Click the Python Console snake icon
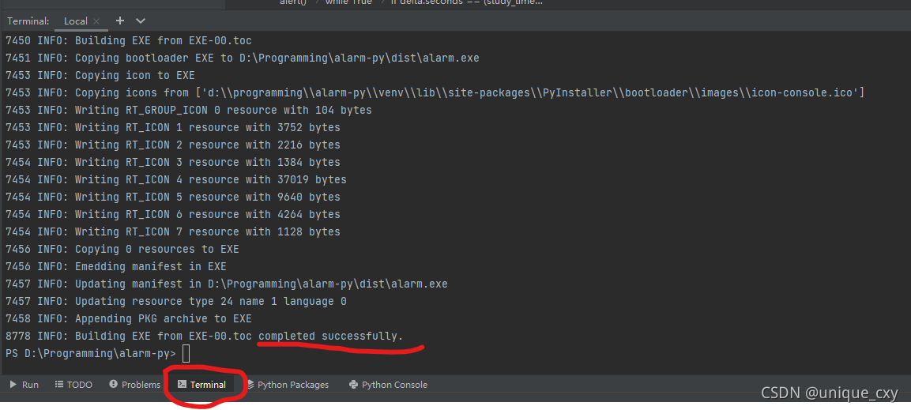The height and width of the screenshot is (410, 911). click(x=352, y=385)
